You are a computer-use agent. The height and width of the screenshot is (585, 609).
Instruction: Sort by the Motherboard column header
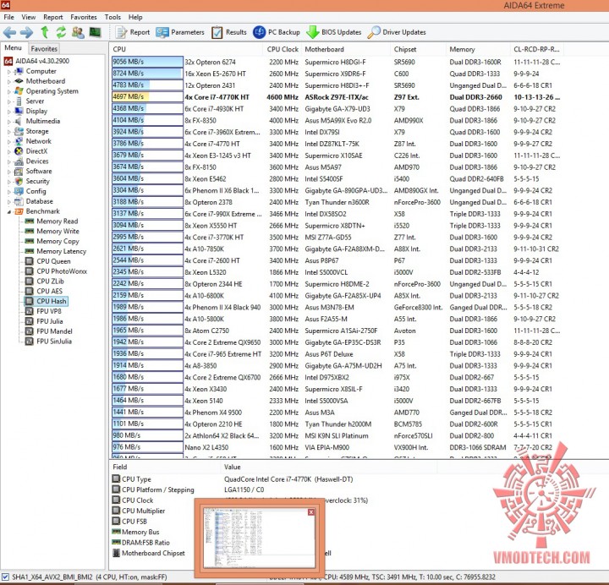coord(346,49)
